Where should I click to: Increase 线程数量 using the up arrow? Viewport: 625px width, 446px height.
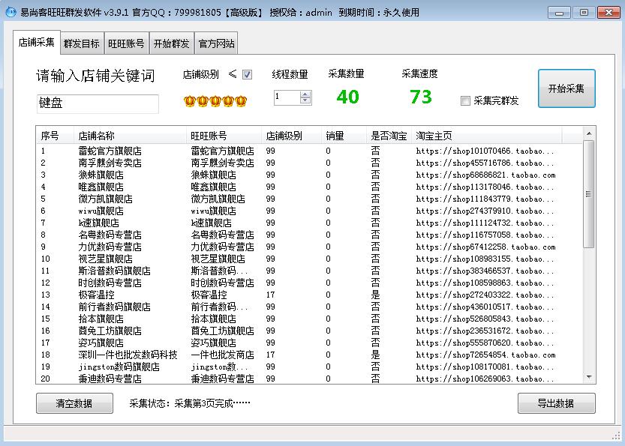pos(305,93)
